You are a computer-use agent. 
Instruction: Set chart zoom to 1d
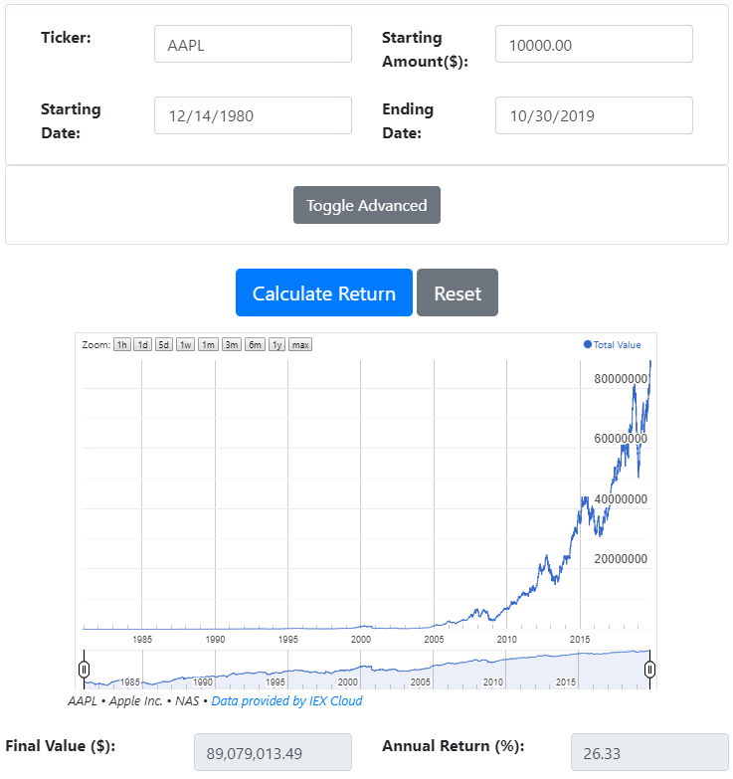click(x=143, y=345)
